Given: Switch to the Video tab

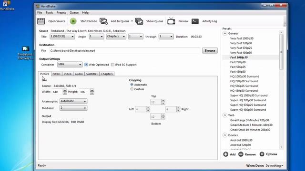Looking at the screenshot, I should (68, 74).
